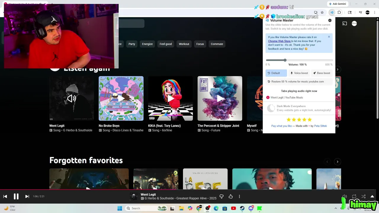Screen dimensions: 379x213
Task: Select the Workout mood chip
Action: 184,44
